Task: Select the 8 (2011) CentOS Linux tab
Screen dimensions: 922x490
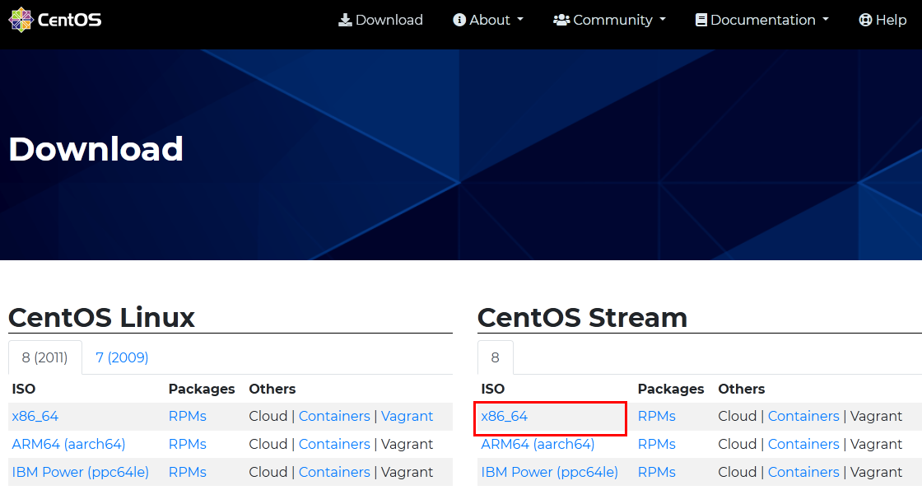Action: (x=45, y=357)
